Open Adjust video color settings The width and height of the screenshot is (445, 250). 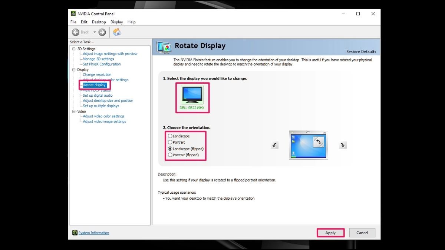103,116
